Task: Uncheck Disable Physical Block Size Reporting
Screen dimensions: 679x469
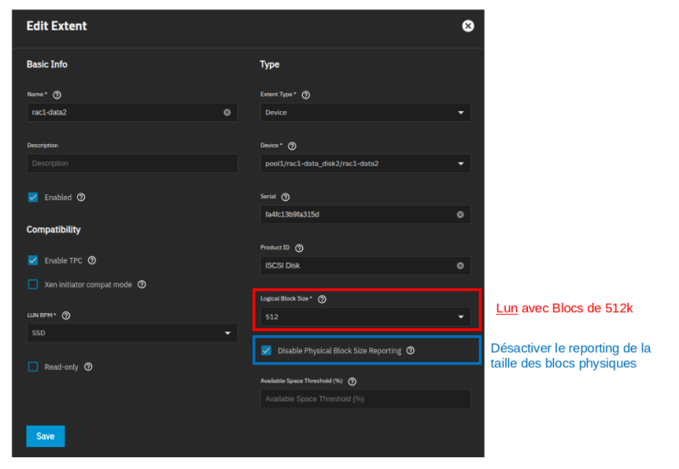Action: pyautogui.click(x=267, y=350)
